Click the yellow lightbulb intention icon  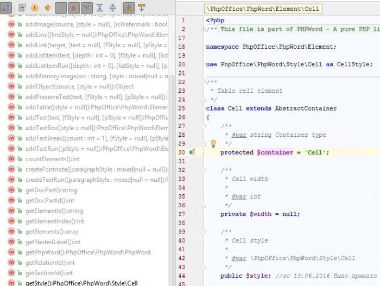pos(213,143)
